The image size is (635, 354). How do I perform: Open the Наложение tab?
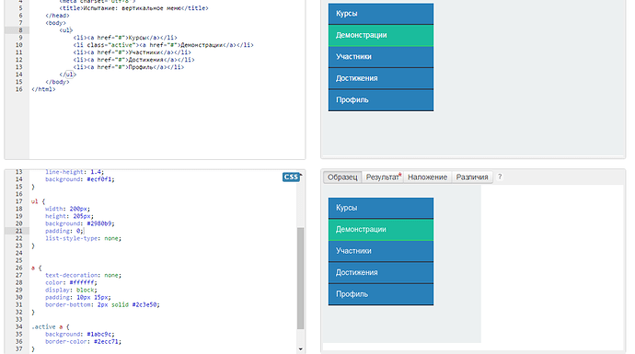tap(427, 177)
